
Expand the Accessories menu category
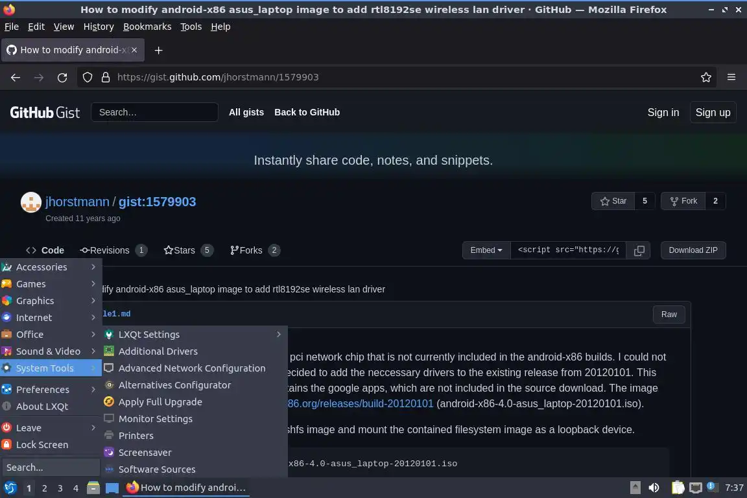click(x=51, y=267)
